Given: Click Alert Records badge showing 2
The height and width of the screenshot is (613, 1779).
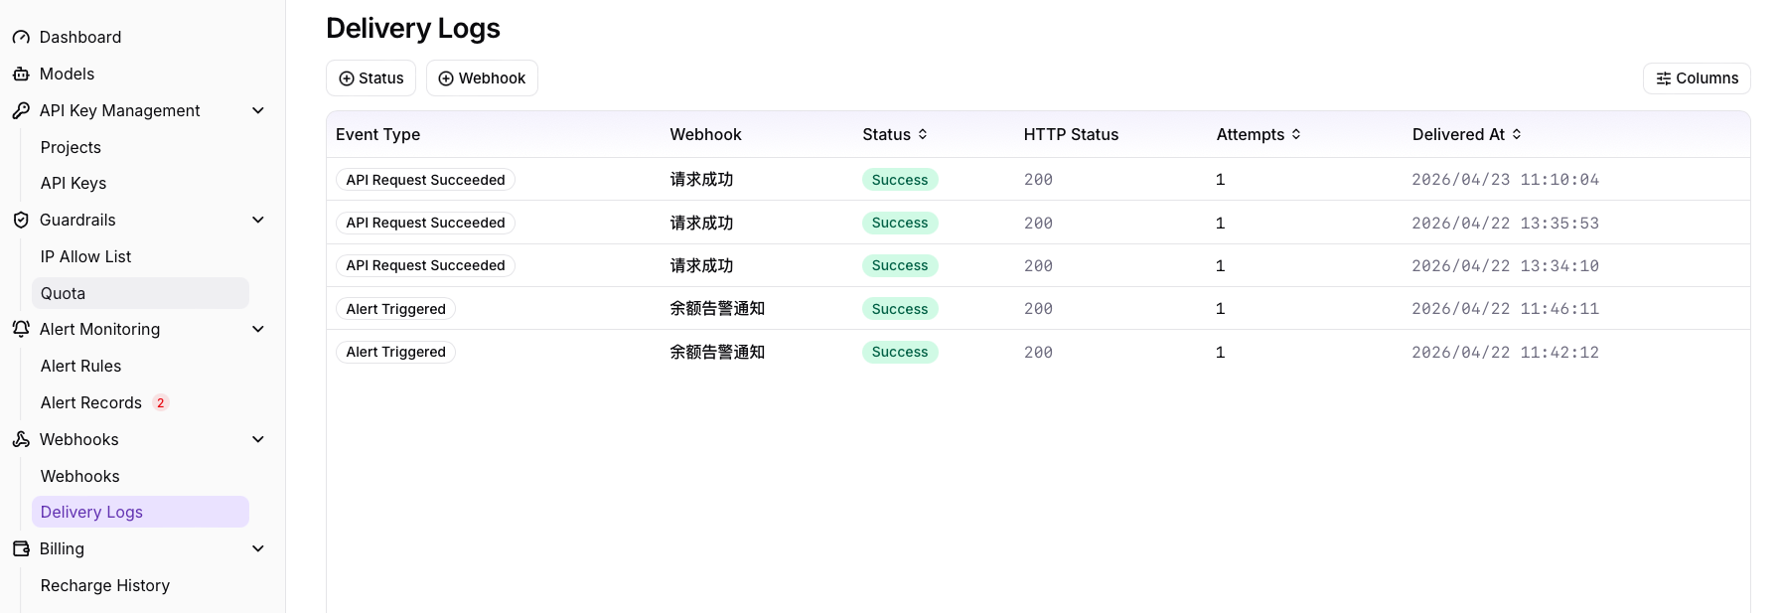Looking at the screenshot, I should 161,402.
